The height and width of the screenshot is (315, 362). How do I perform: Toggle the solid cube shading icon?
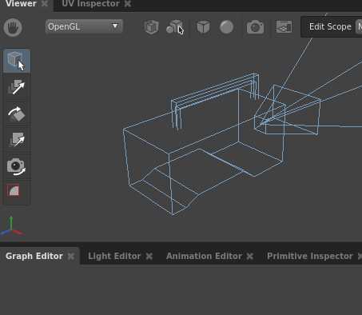pos(203,27)
